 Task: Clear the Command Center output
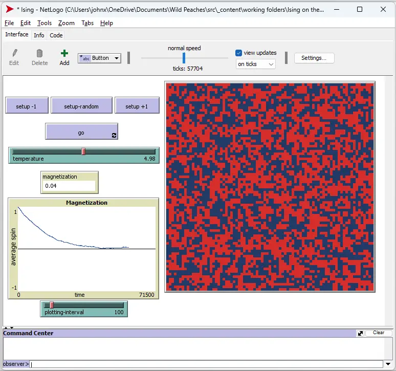point(379,333)
